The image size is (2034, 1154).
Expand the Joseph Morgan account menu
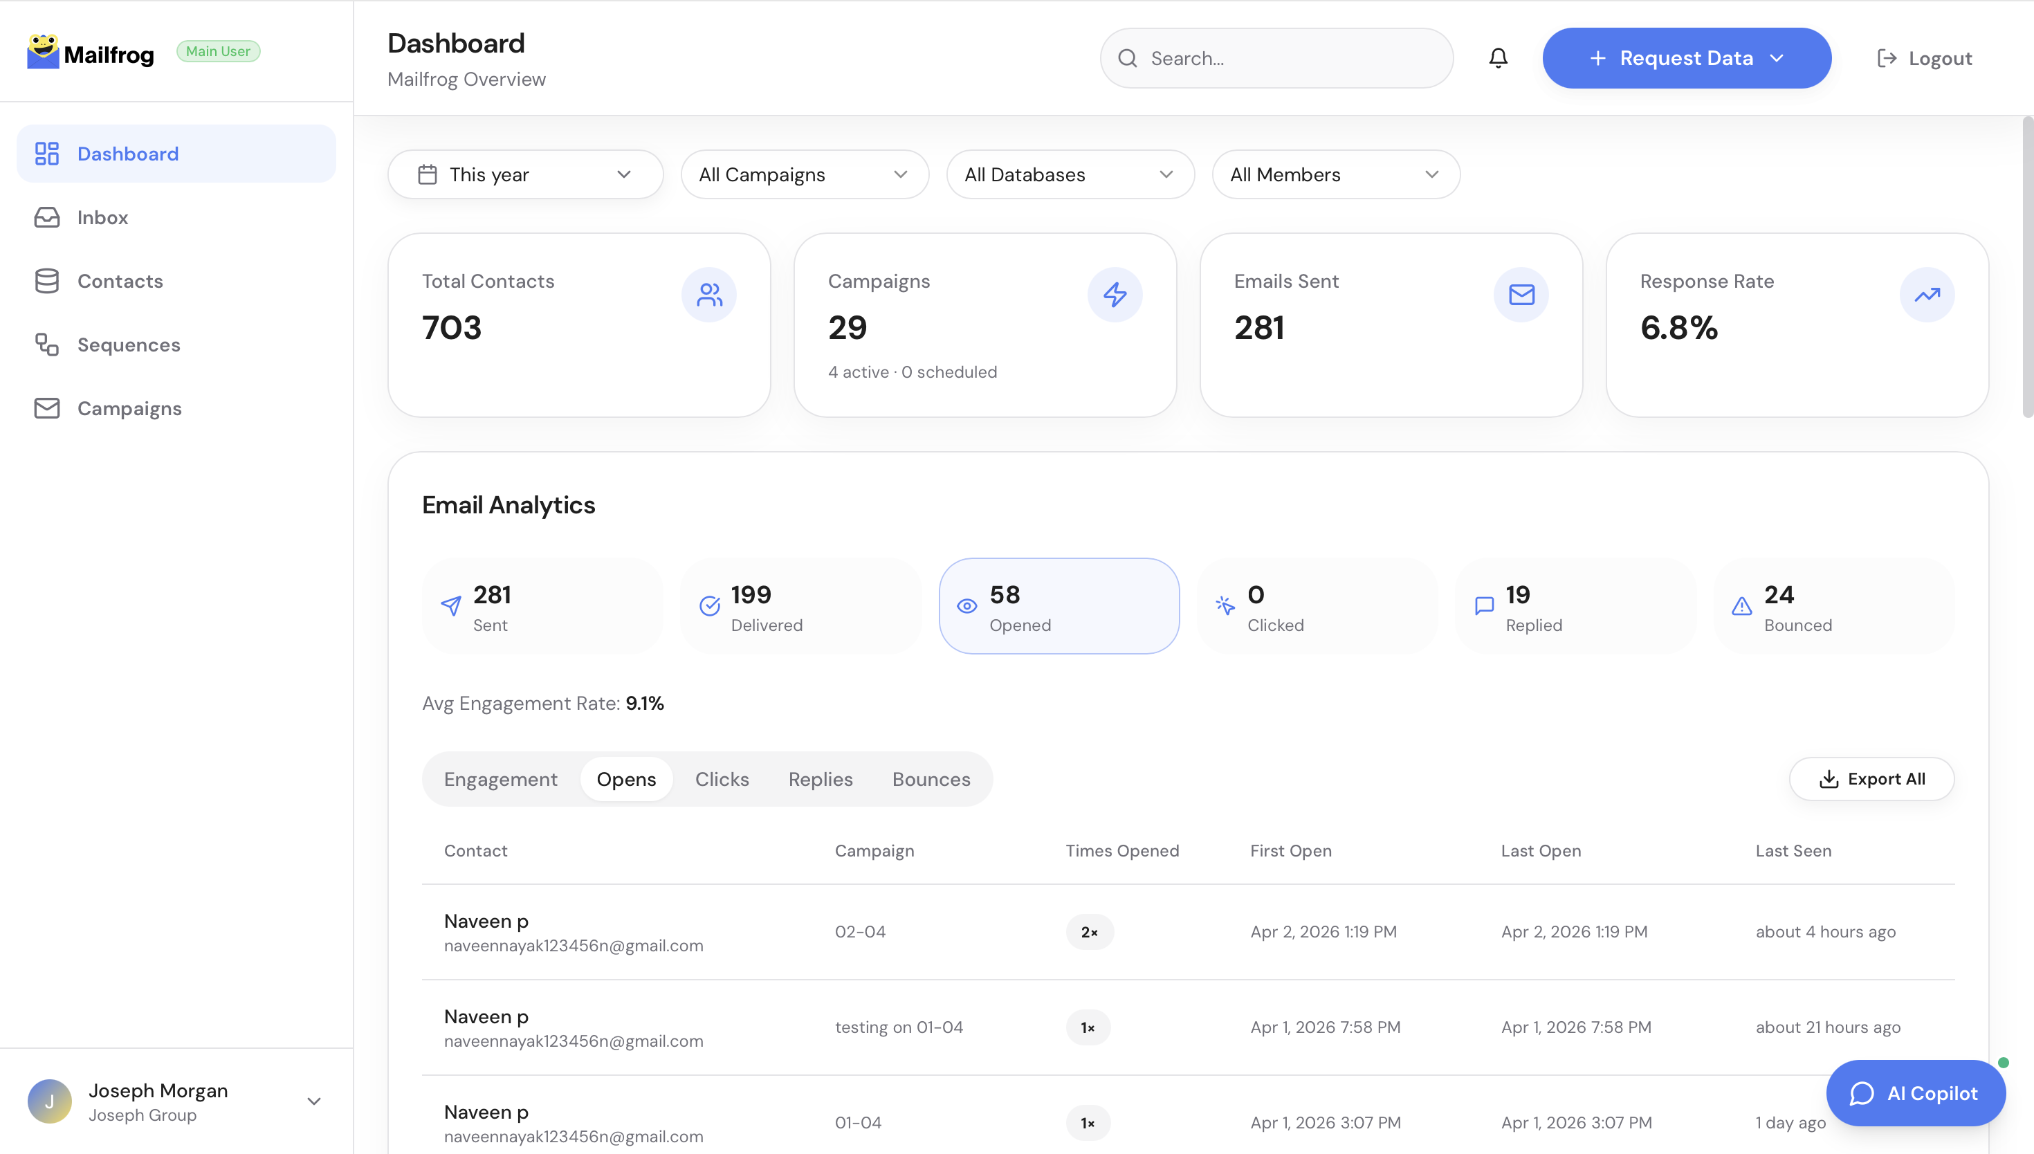(314, 1101)
